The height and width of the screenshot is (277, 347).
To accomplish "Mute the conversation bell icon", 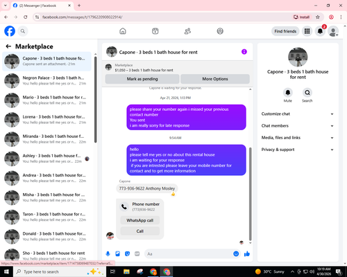I will tap(288, 93).
